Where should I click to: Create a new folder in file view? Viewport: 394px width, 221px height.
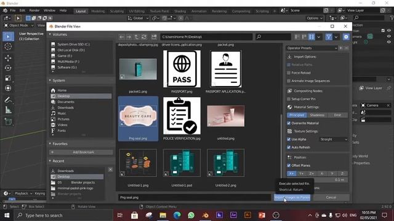point(154,37)
